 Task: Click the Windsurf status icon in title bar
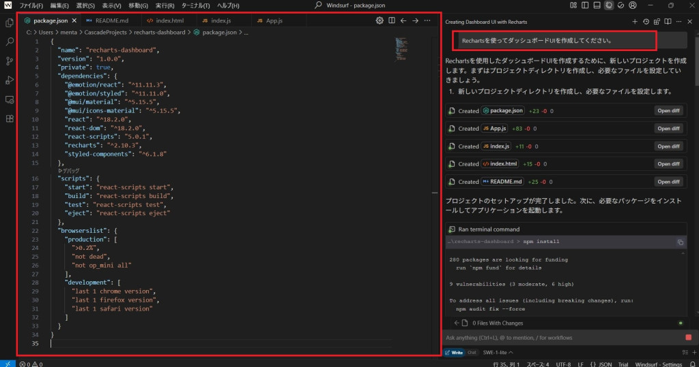point(620,5)
